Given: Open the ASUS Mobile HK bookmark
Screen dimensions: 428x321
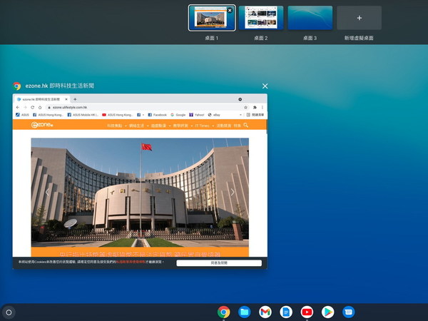Looking at the screenshot, I should click(x=83, y=115).
